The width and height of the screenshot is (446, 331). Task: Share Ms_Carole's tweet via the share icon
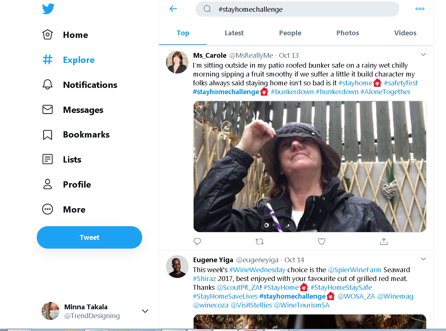click(x=384, y=241)
